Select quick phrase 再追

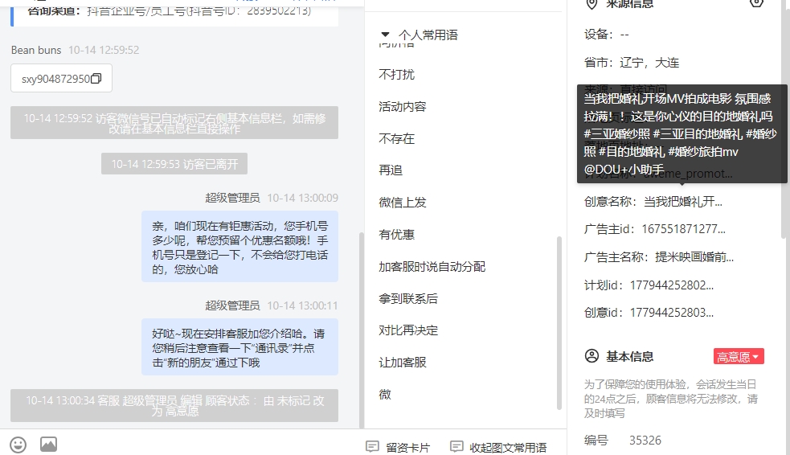[x=391, y=170]
